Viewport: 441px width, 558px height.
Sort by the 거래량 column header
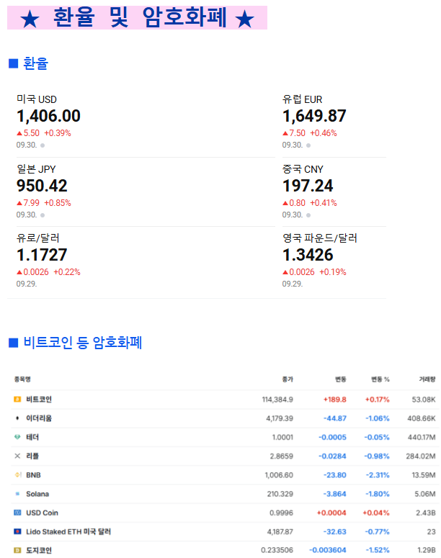pos(427,379)
